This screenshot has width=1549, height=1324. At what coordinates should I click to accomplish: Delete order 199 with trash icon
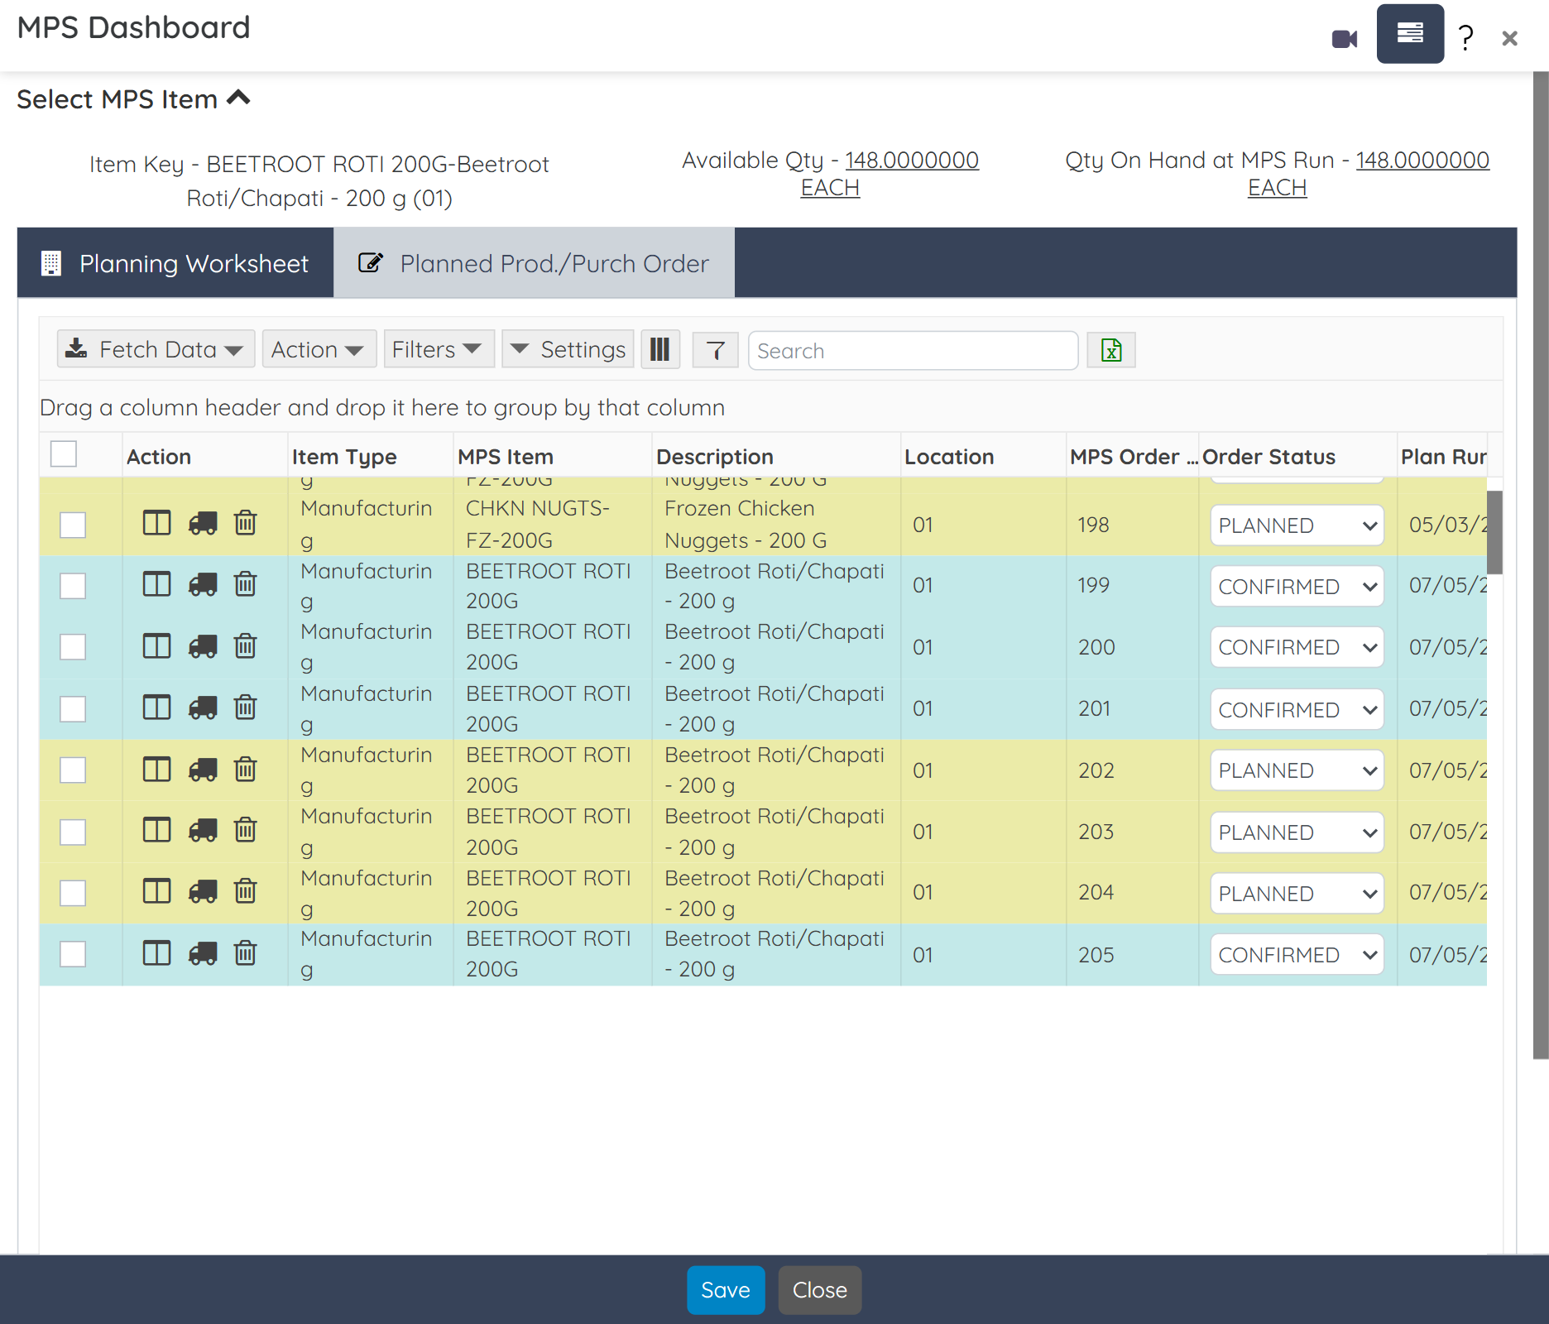(x=246, y=584)
